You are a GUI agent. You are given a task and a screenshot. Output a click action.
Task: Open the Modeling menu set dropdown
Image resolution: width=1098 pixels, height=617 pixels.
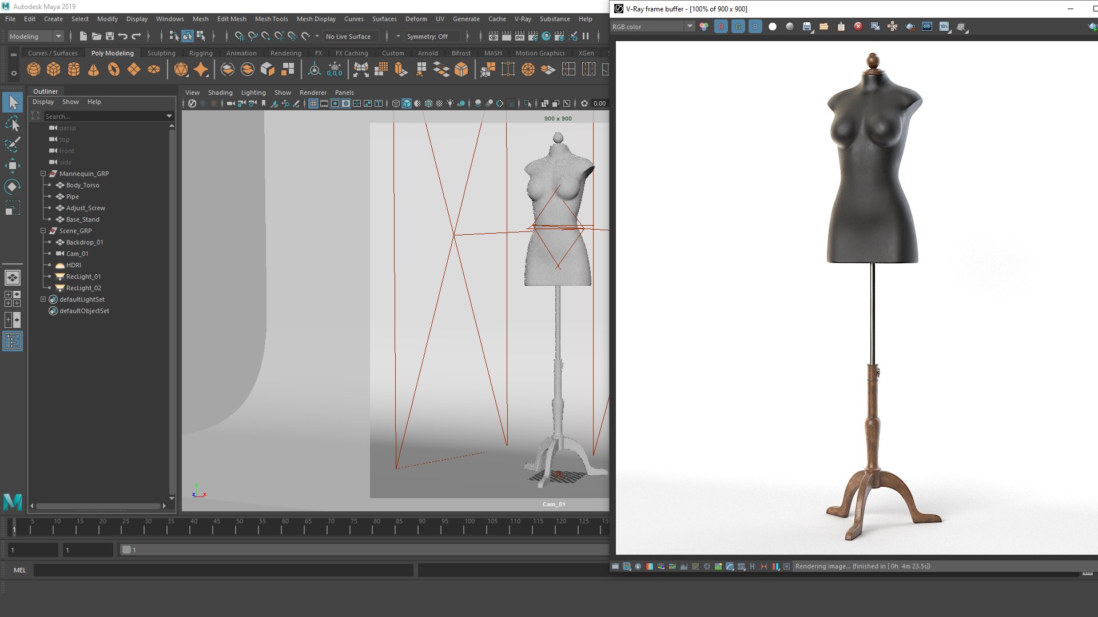click(35, 36)
